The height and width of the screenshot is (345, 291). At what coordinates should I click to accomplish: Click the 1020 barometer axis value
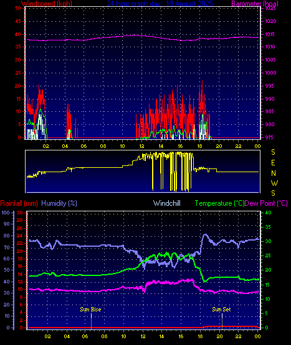(270, 21)
